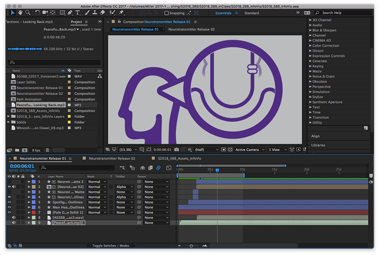Select the Hand tool
Image resolution: width=379 pixels, height=255 pixels.
pyautogui.click(x=20, y=13)
